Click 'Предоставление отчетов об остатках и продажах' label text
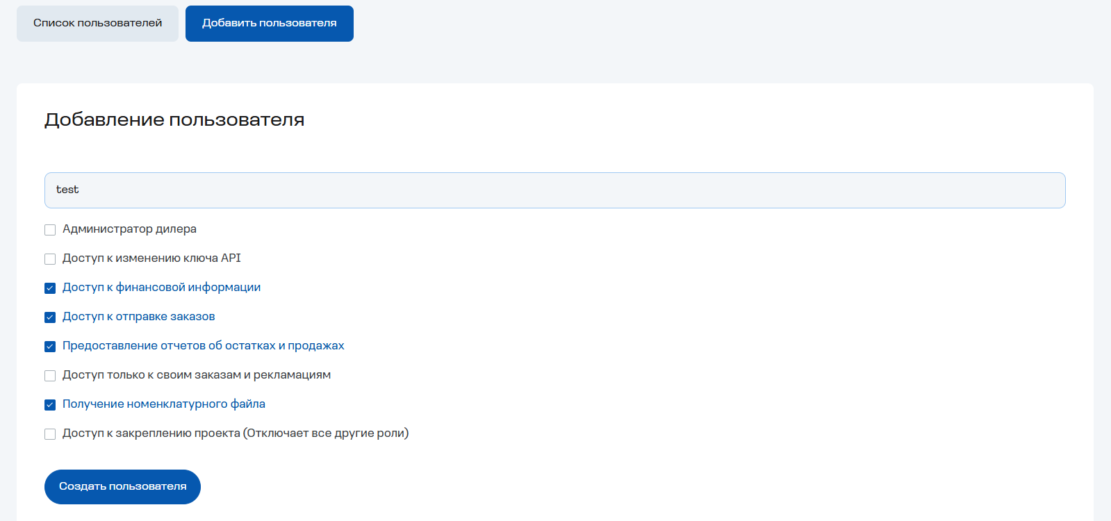 203,346
